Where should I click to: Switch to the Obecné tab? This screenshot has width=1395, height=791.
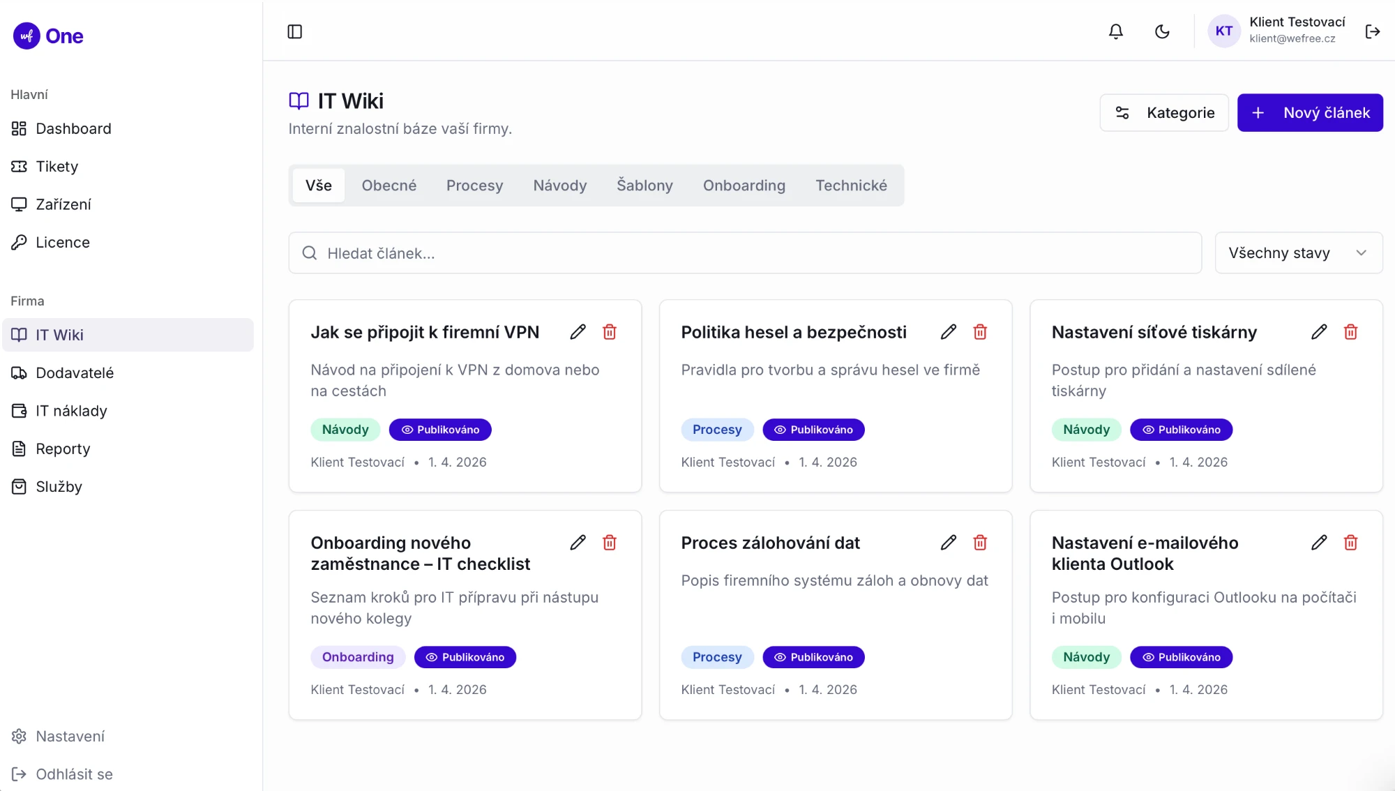point(389,186)
